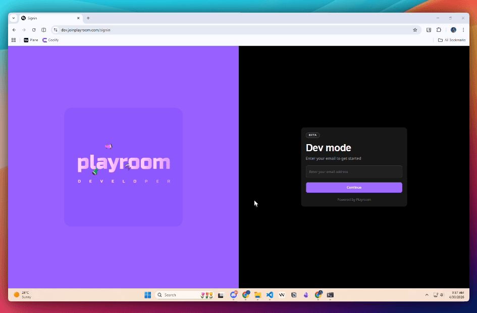Click the BETA badge
This screenshot has width=477, height=313.
pyautogui.click(x=313, y=135)
